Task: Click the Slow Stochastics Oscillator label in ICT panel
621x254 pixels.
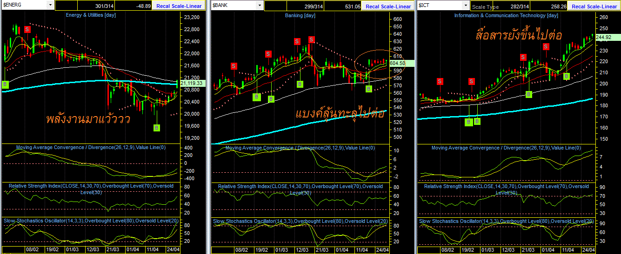Action: (507, 221)
